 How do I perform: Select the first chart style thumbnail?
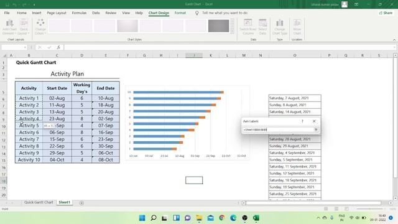point(59,26)
